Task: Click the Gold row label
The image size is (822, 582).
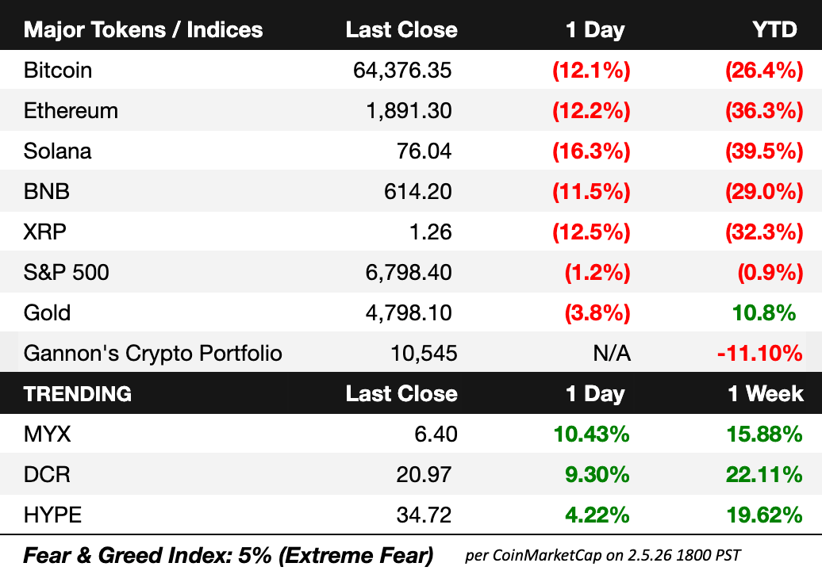Action: (x=48, y=313)
